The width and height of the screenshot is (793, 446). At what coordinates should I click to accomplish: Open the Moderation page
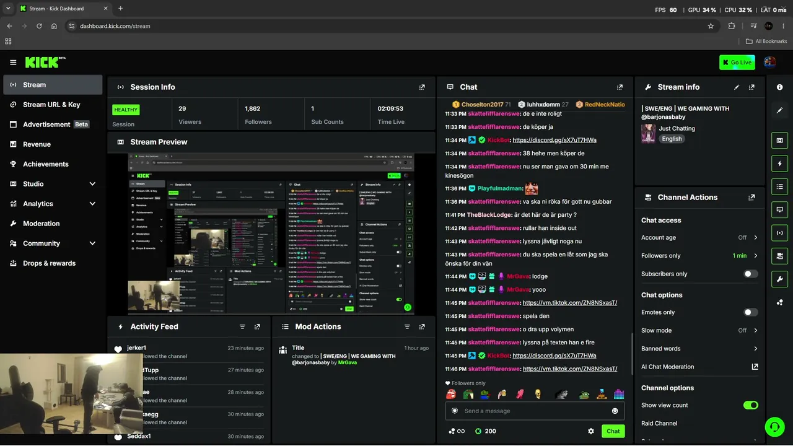click(53, 224)
